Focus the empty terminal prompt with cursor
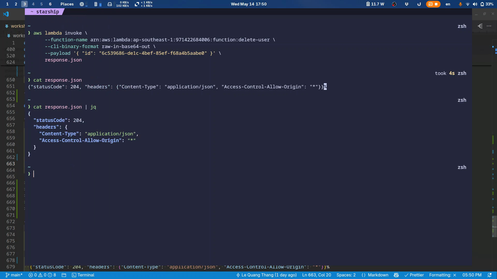497x279 pixels. click(34, 174)
